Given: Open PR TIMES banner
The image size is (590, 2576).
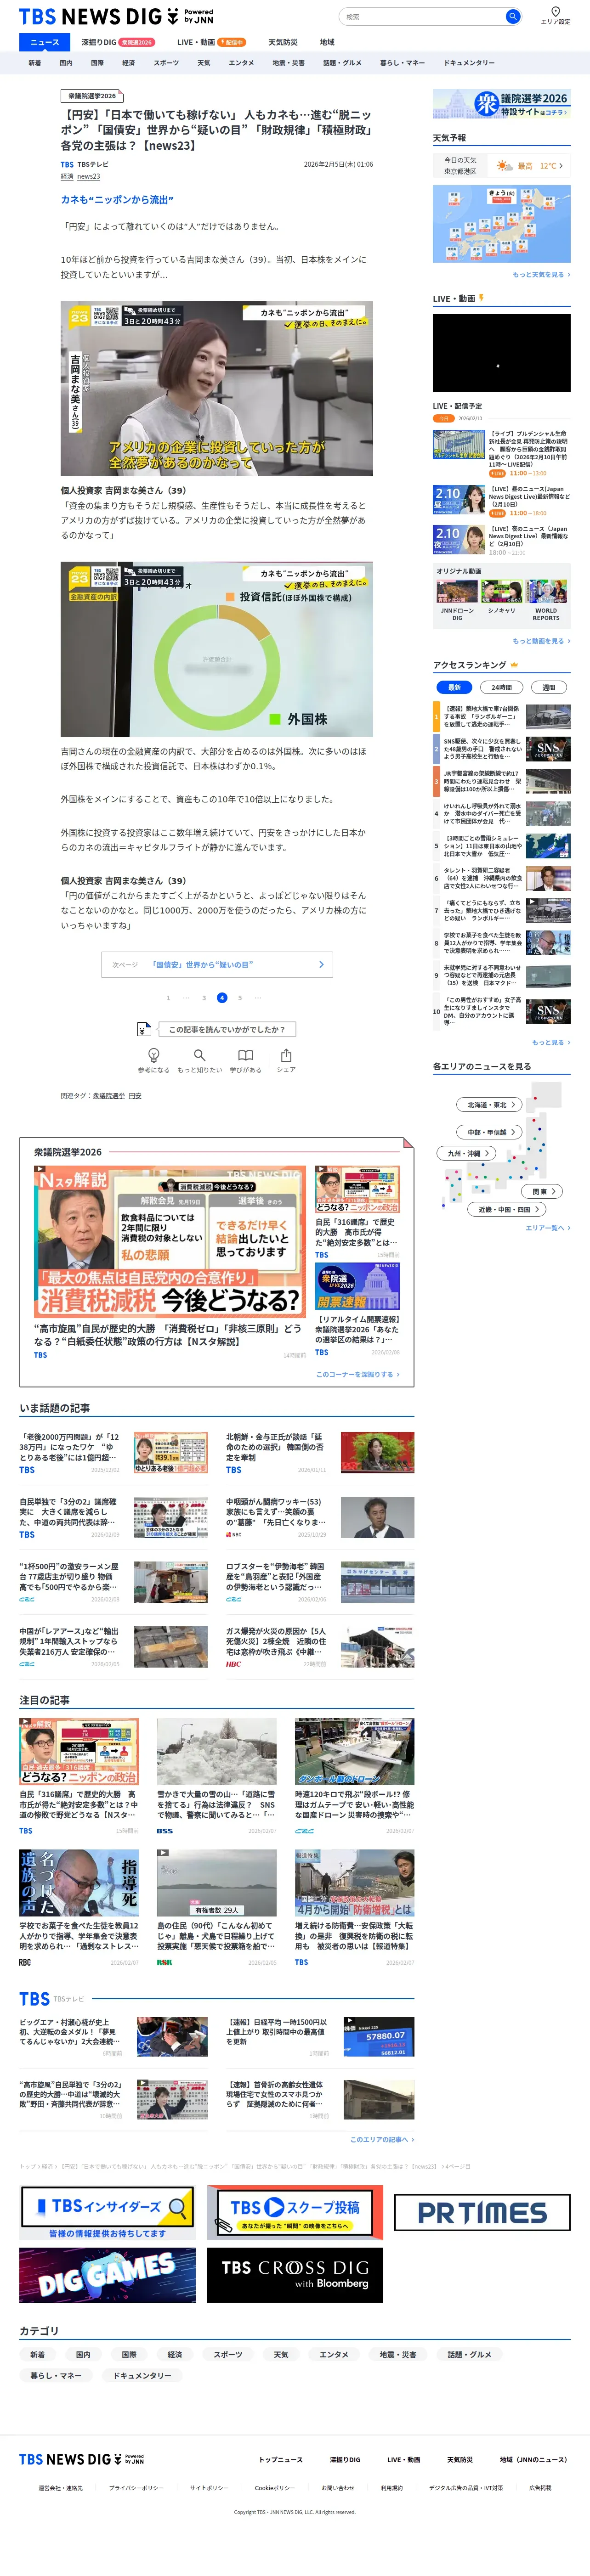Looking at the screenshot, I should pyautogui.click(x=482, y=2213).
